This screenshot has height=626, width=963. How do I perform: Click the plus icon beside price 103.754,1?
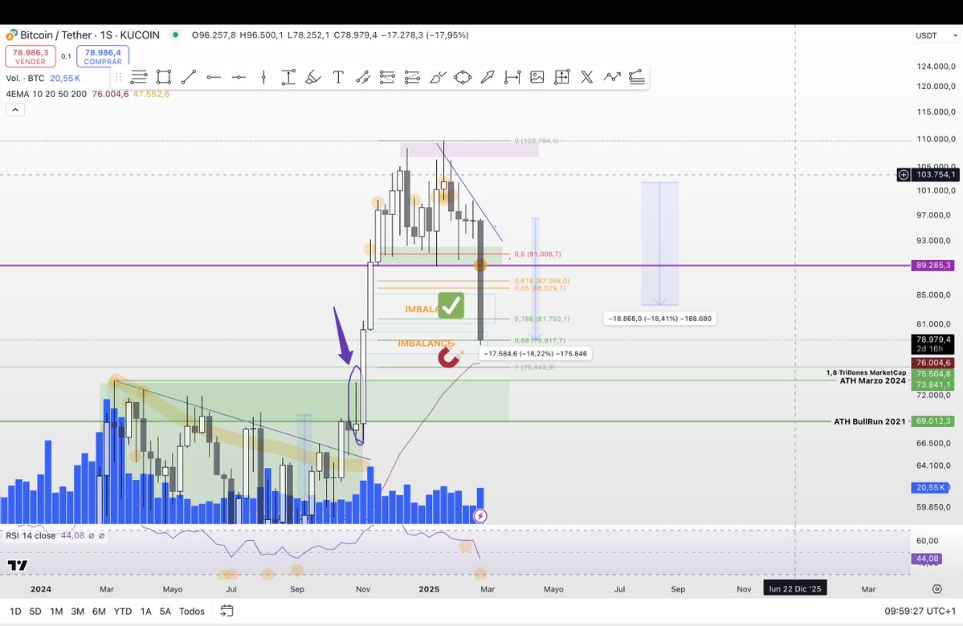point(904,175)
